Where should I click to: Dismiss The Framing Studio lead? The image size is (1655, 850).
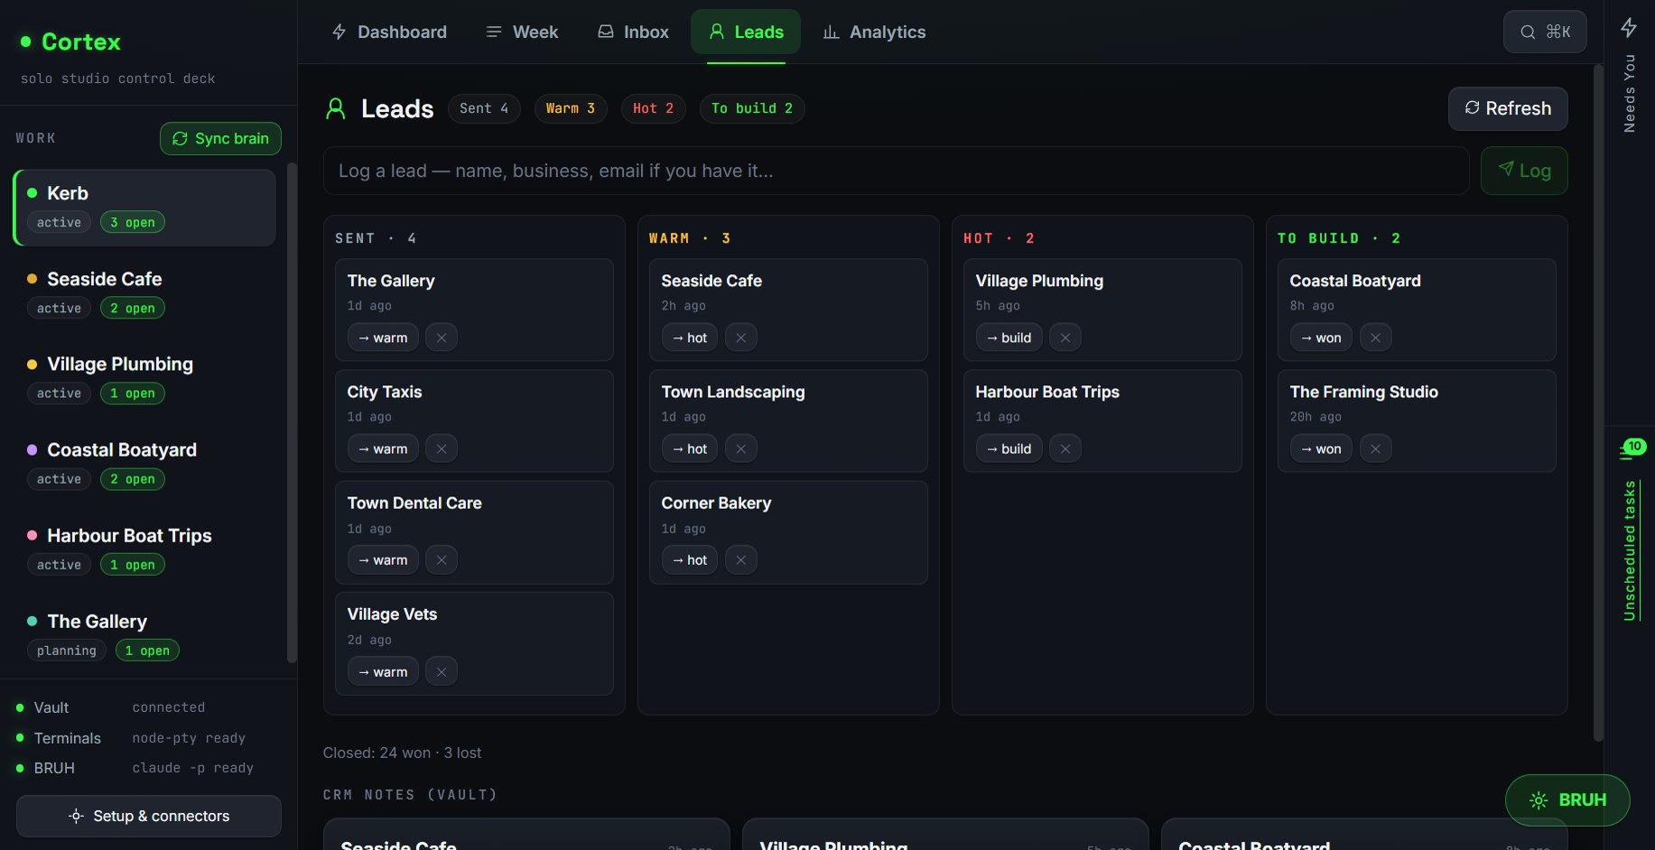1376,448
